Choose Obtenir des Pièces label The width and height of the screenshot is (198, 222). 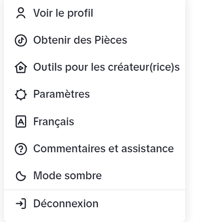(80, 40)
